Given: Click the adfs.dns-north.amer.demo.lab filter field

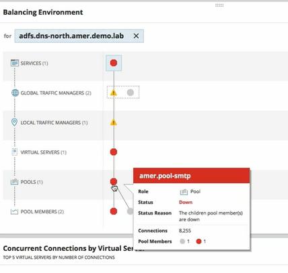Looking at the screenshot, I should pyautogui.click(x=79, y=36).
